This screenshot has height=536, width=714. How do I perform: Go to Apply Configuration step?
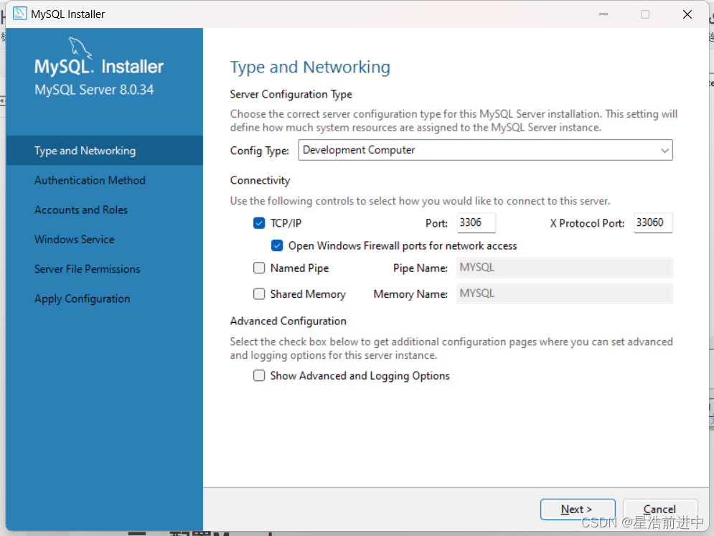tap(83, 298)
